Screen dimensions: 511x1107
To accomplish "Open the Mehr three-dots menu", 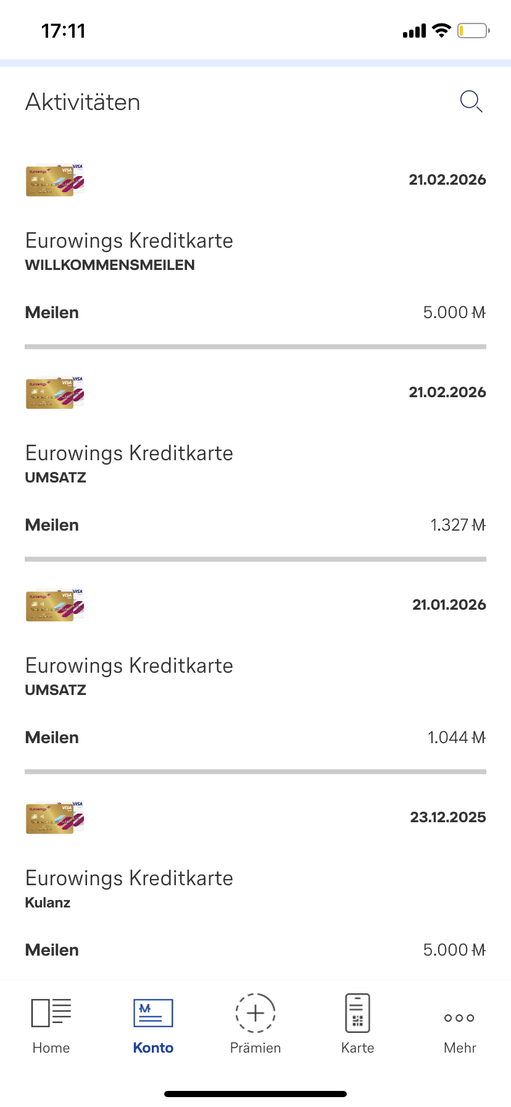I will point(460,1018).
